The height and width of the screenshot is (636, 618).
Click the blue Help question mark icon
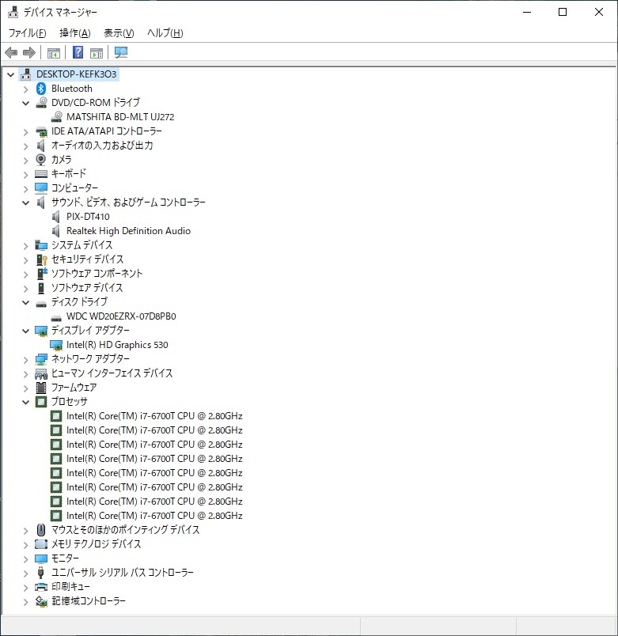point(78,52)
